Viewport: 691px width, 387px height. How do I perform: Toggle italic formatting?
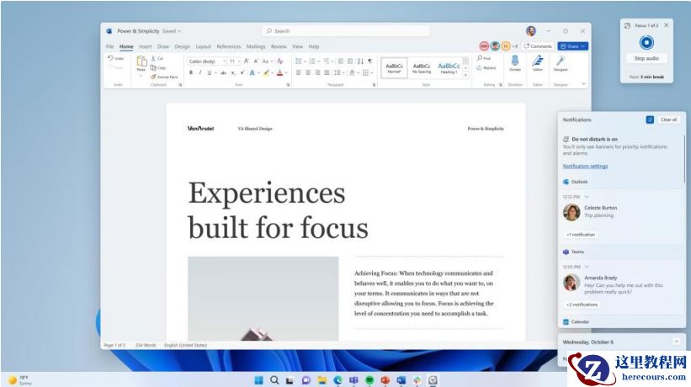pyautogui.click(x=200, y=72)
